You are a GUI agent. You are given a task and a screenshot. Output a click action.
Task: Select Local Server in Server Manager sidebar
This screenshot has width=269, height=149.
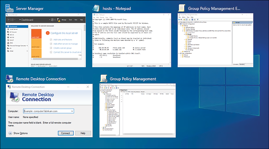13,29
